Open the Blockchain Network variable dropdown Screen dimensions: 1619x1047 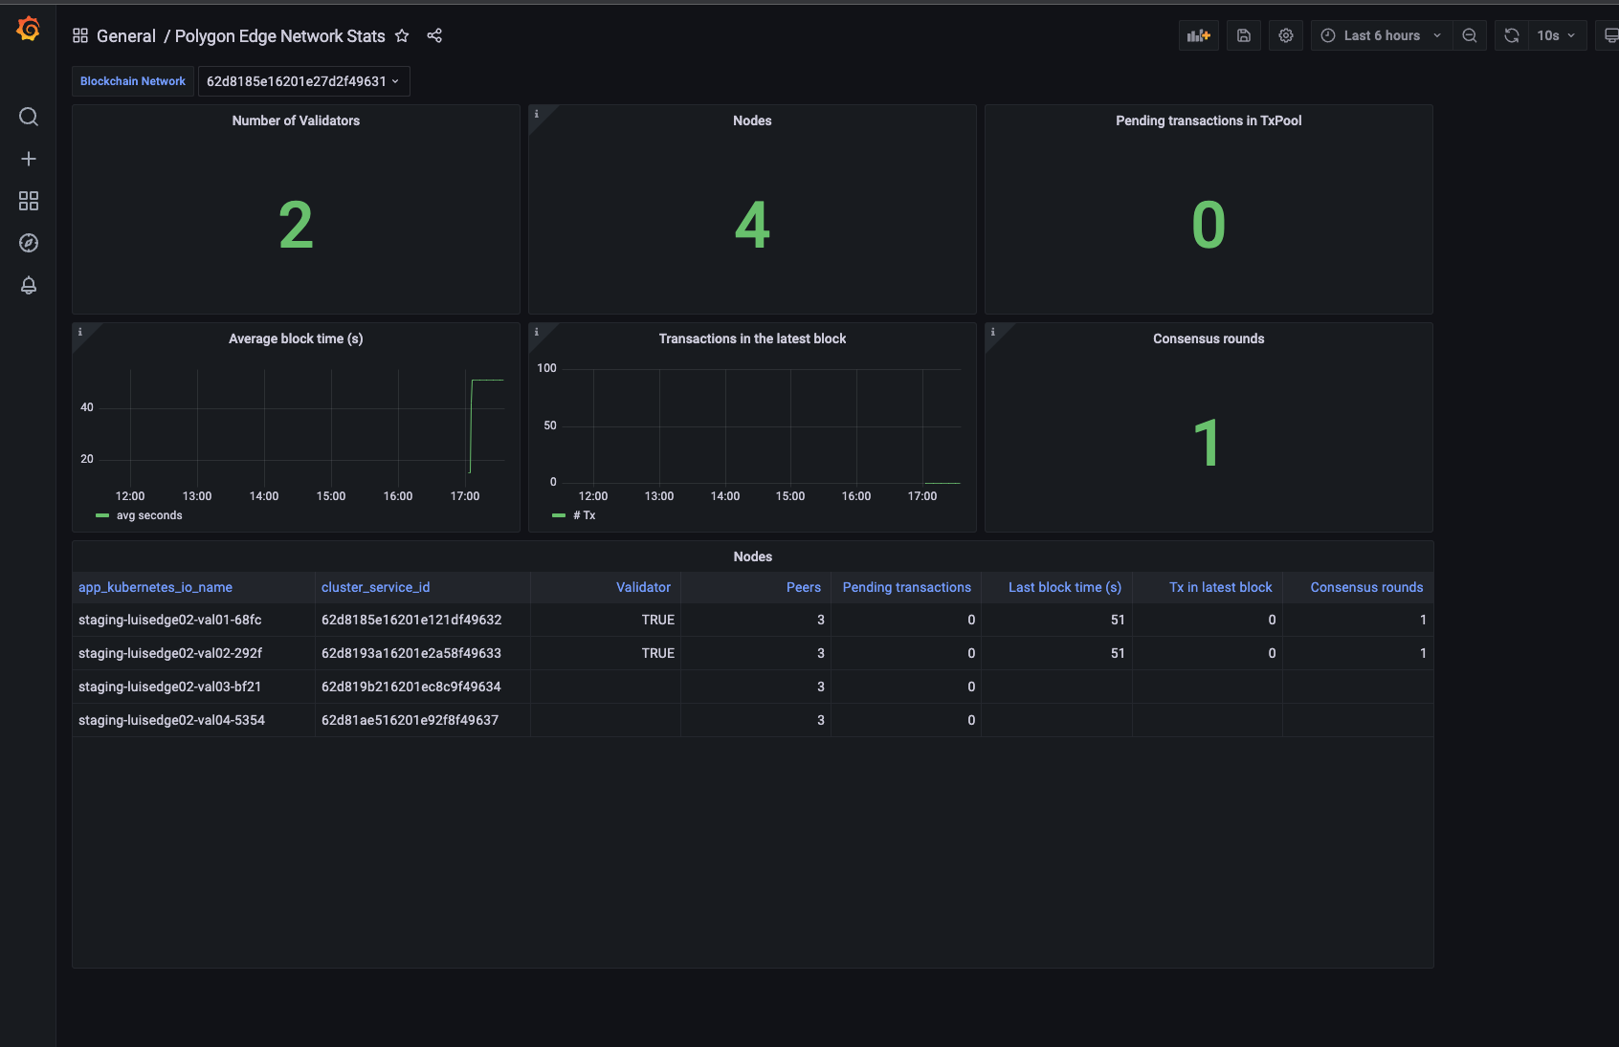coord(303,81)
